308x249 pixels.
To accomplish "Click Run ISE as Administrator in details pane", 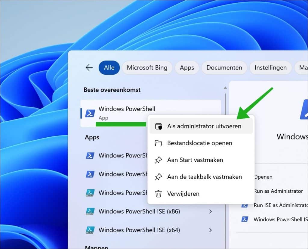I will [x=281, y=205].
